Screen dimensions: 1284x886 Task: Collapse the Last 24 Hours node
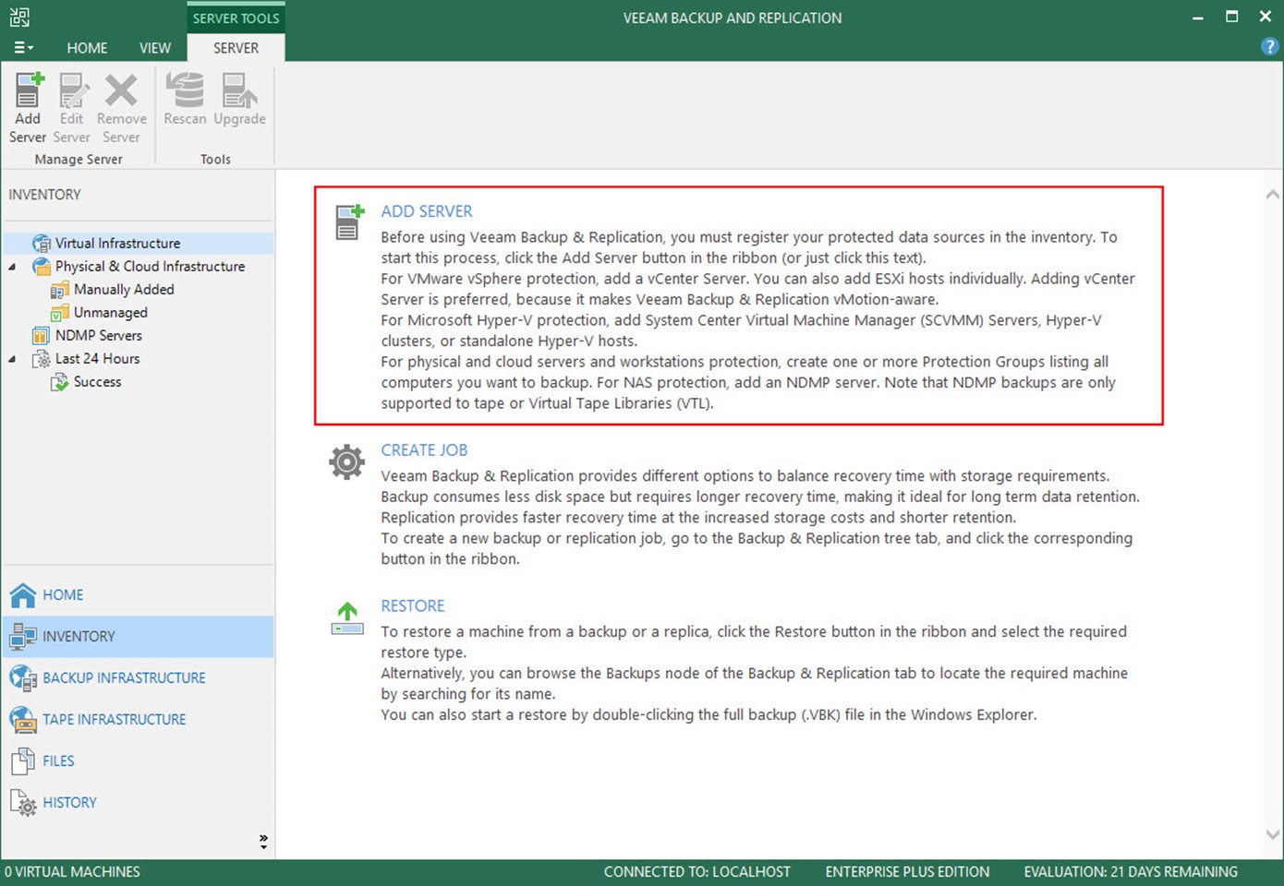coord(13,359)
